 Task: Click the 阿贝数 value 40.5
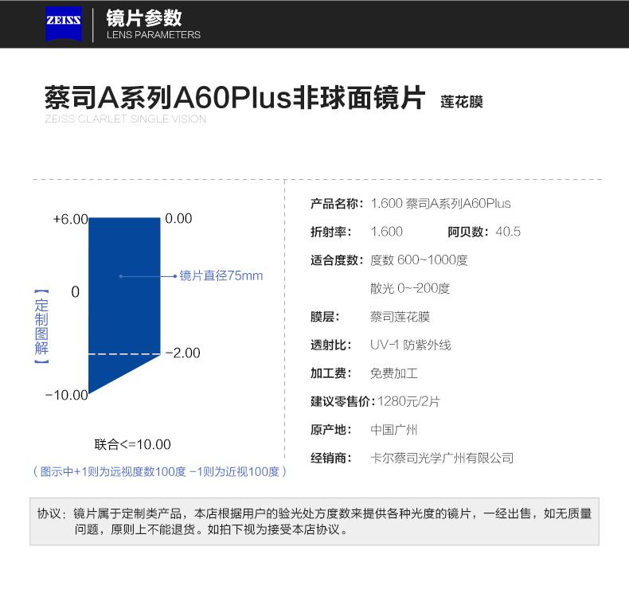508,232
